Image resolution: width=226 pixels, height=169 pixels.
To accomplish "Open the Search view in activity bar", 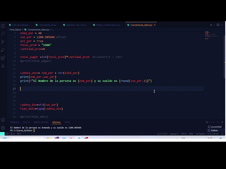I will (x=3, y=34).
